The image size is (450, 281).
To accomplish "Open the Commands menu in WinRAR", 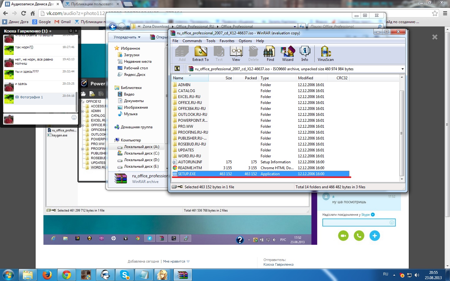I will (x=192, y=41).
